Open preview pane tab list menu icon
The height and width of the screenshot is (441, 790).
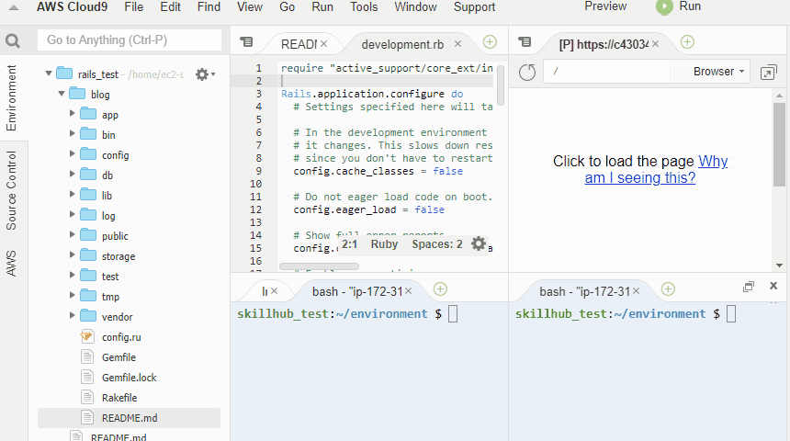point(525,42)
